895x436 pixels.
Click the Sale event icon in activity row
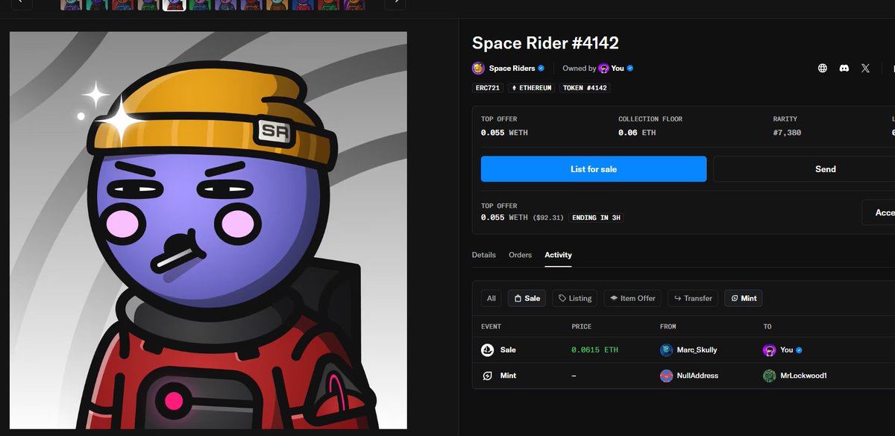point(488,350)
